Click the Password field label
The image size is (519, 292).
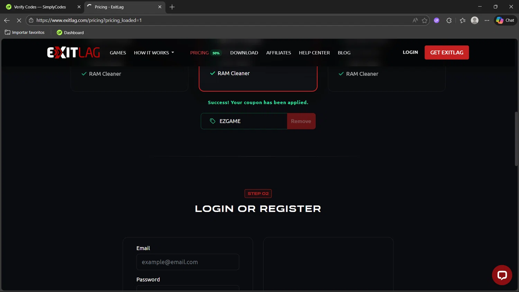coord(148,280)
